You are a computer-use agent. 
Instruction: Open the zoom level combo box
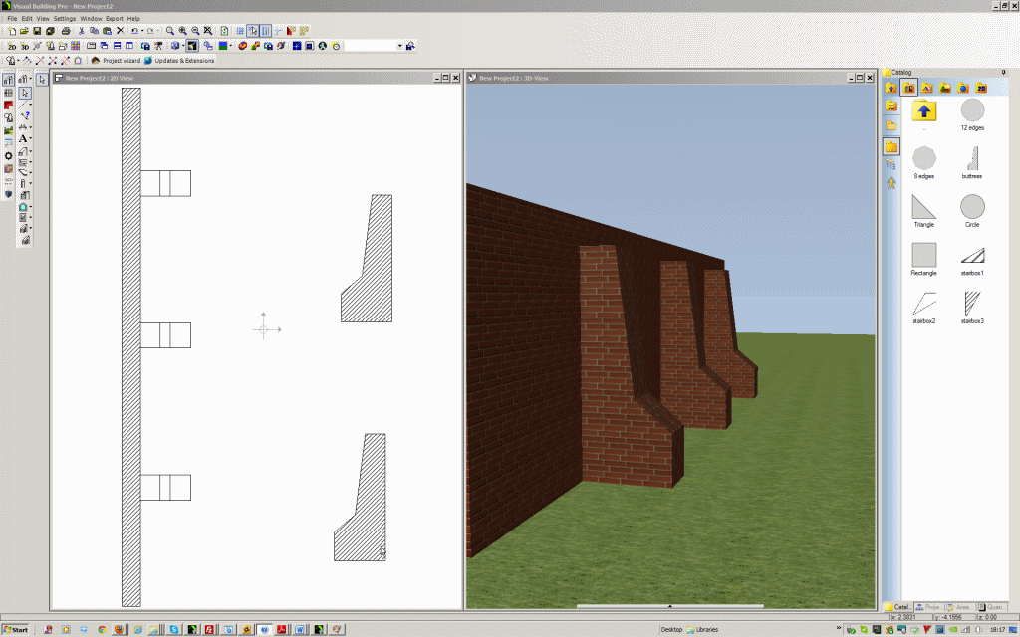coord(374,45)
